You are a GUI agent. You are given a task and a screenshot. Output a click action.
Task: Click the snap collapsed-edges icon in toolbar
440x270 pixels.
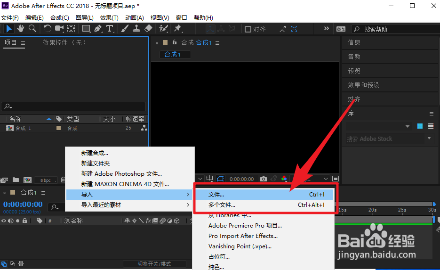click(282, 29)
